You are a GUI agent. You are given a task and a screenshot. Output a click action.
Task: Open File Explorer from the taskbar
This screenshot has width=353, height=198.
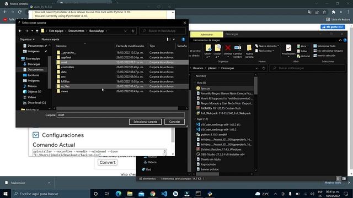click(130, 194)
